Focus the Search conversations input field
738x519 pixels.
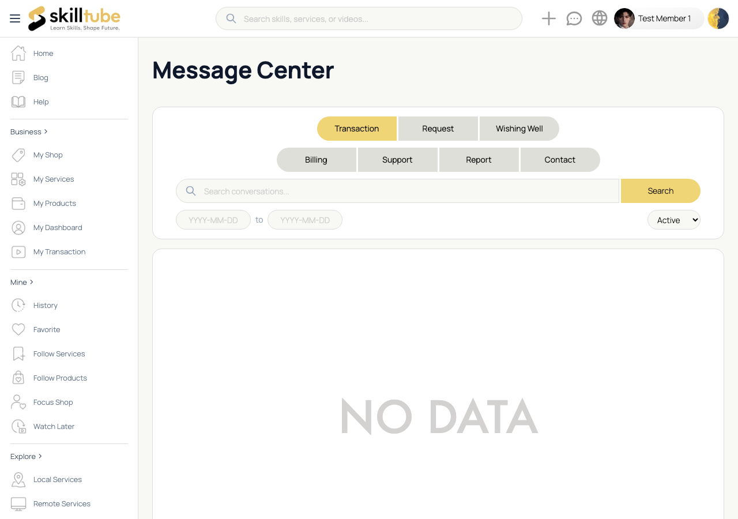[x=397, y=191]
